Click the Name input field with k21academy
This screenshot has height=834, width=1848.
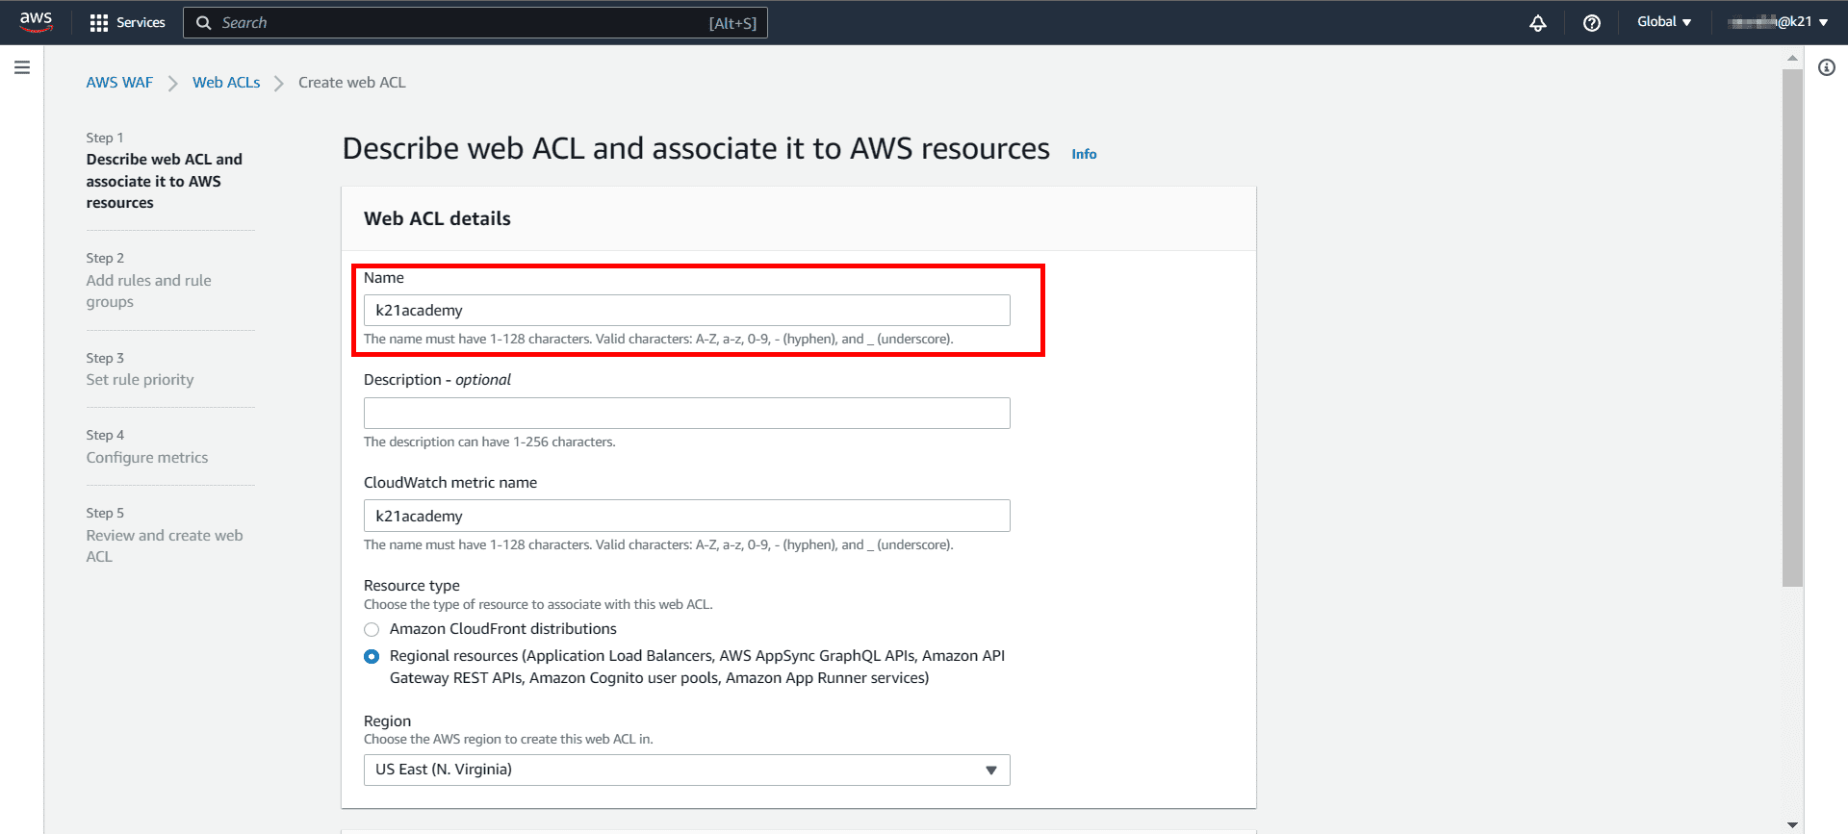click(x=686, y=311)
